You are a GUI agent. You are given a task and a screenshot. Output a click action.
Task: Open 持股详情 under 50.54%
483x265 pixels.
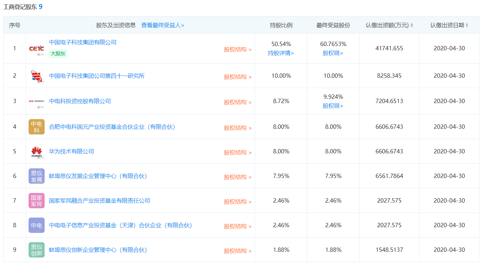281,53
